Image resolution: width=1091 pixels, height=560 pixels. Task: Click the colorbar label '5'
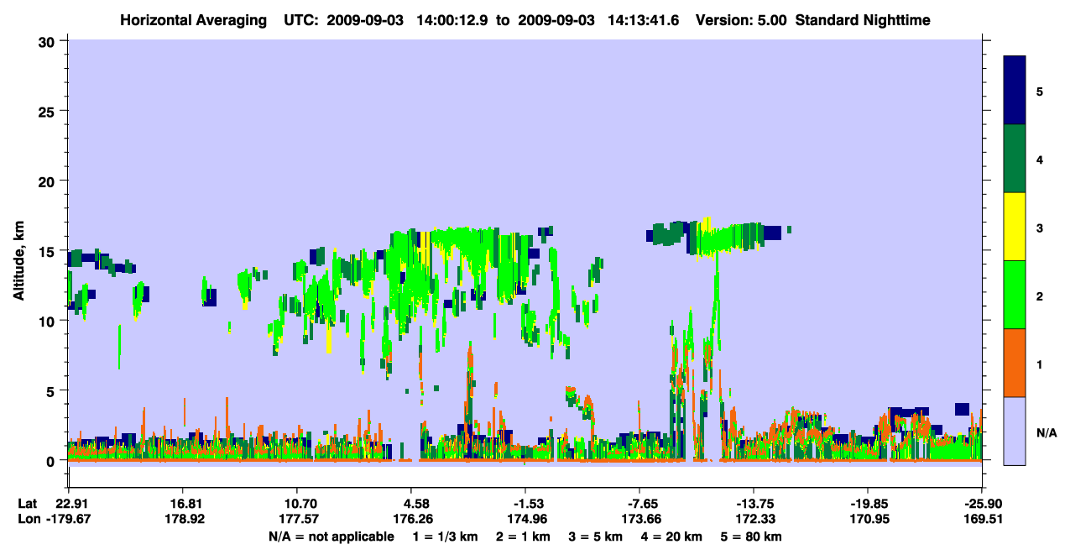1040,92
